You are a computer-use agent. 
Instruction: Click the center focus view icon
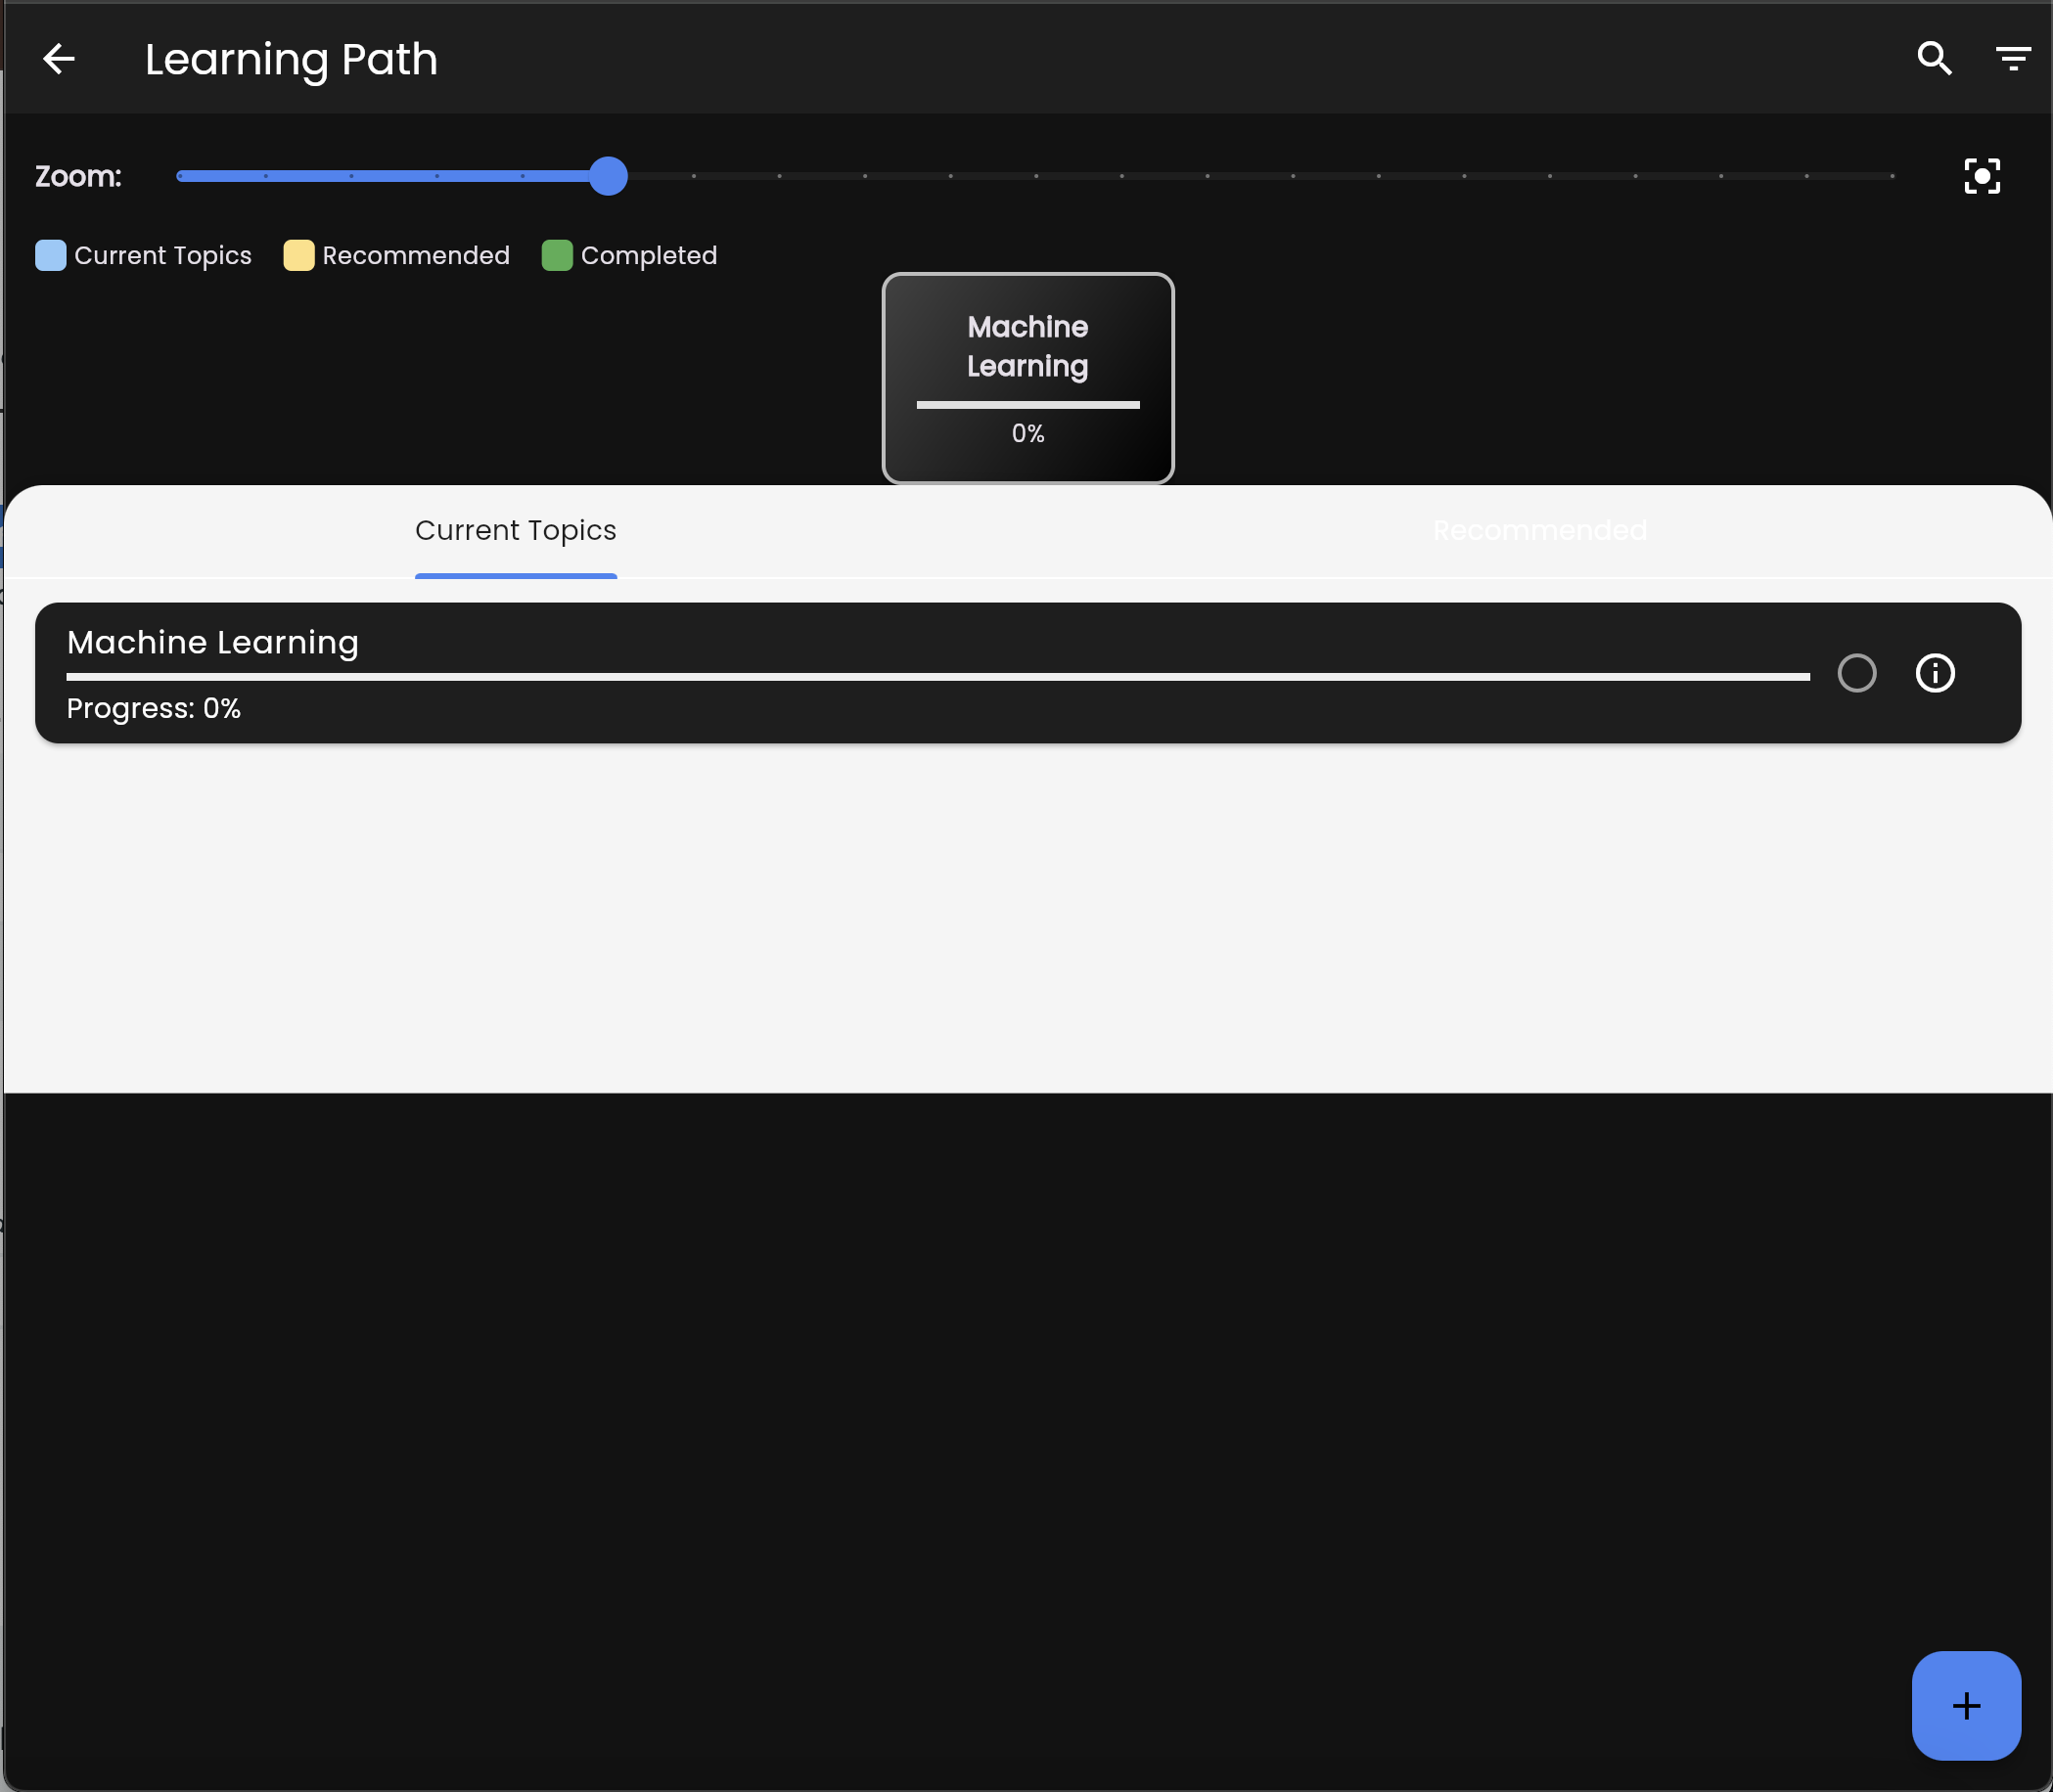tap(1981, 176)
